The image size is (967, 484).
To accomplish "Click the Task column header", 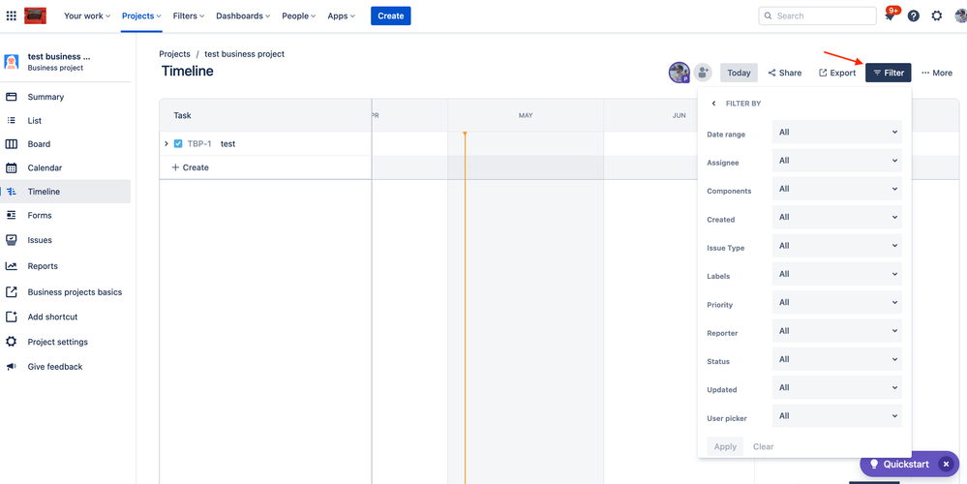I will (x=265, y=115).
